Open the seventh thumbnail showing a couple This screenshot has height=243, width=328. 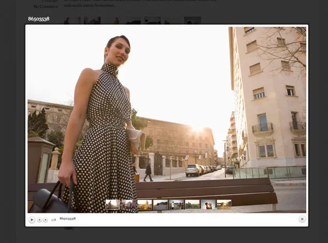coord(208,205)
